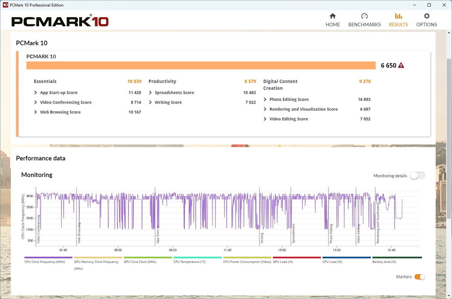Viewport: 452px width, 299px height.
Task: Switch to the BENCHMARKS tab label
Action: click(x=364, y=25)
